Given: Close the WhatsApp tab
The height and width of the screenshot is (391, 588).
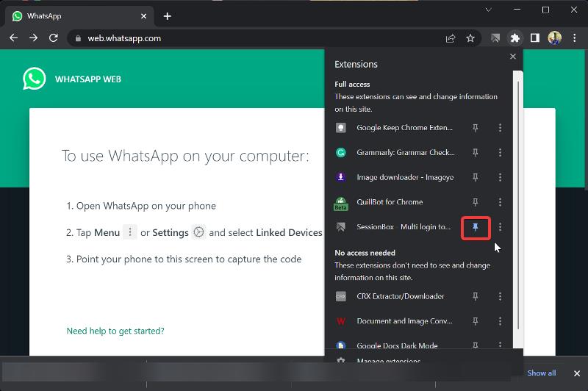Looking at the screenshot, I should [x=143, y=16].
